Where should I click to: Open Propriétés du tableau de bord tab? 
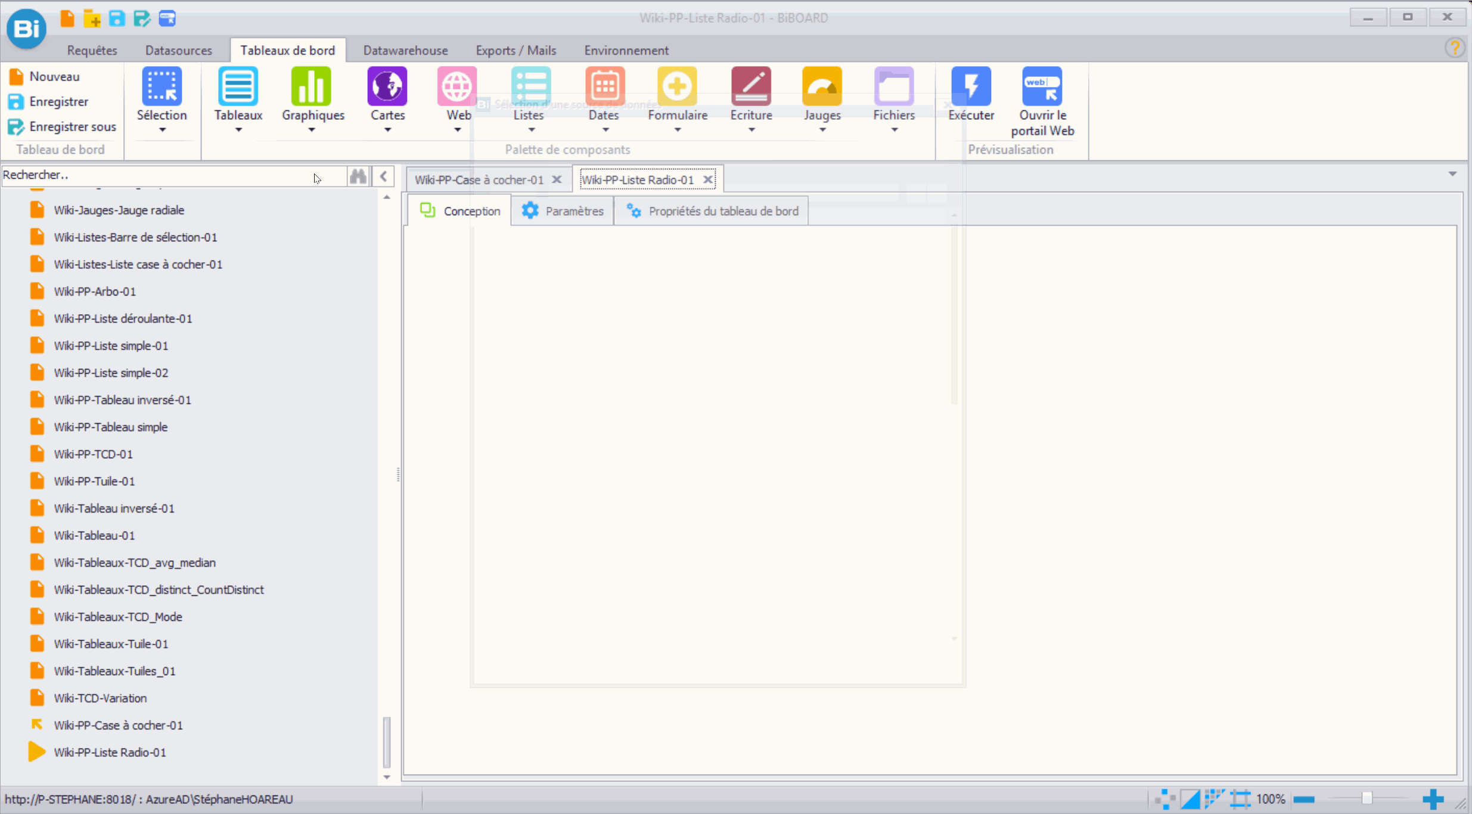(712, 211)
